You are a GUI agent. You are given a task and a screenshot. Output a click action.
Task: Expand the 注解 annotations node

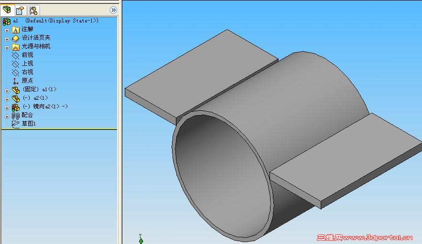pos(7,31)
